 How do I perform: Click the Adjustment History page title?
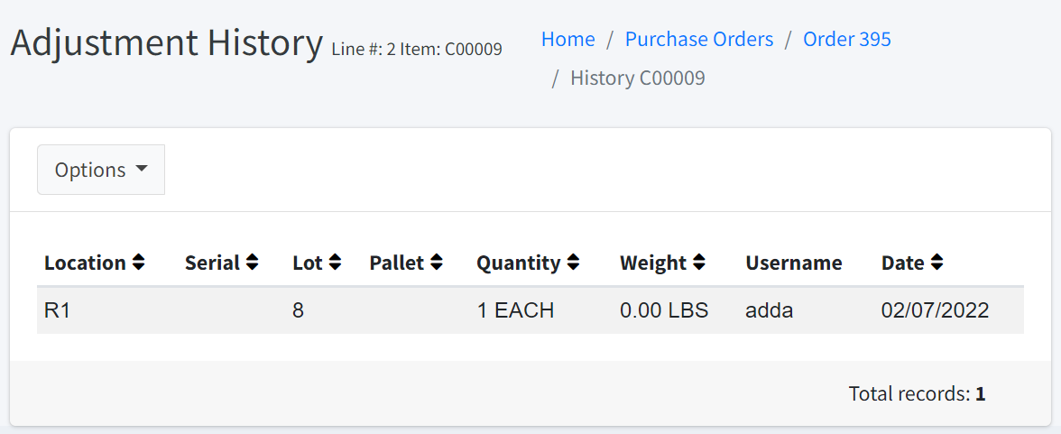(167, 42)
